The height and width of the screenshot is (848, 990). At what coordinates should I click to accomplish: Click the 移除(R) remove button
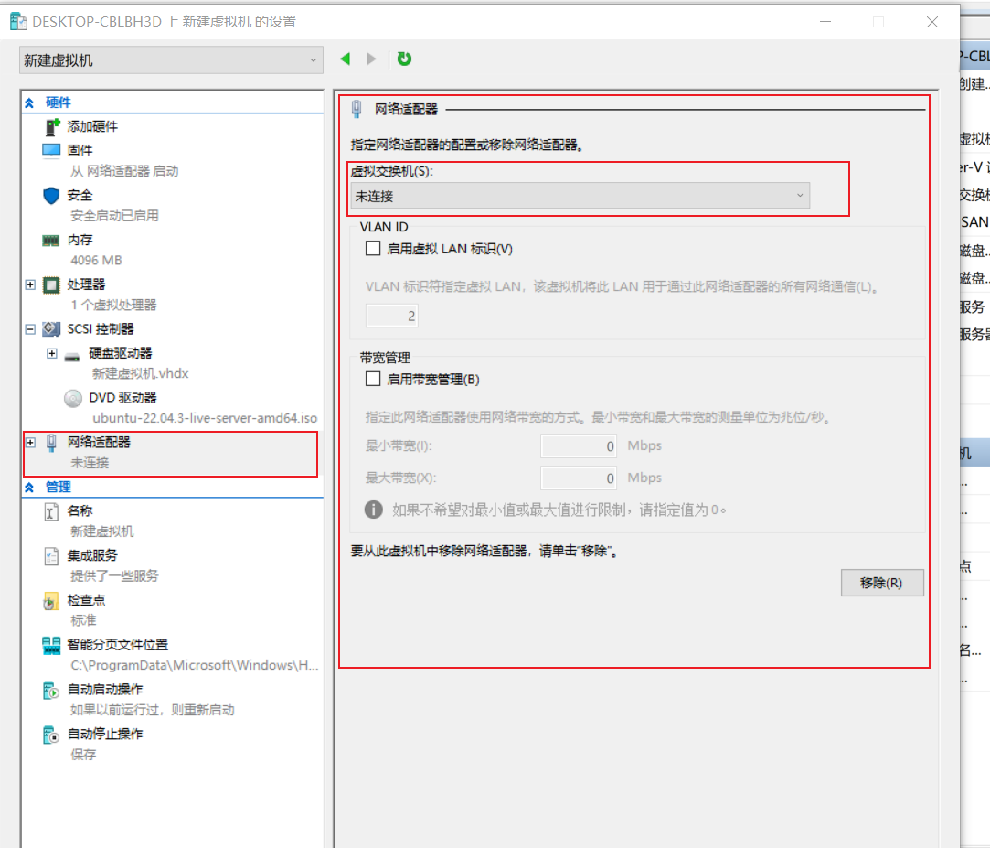(881, 583)
